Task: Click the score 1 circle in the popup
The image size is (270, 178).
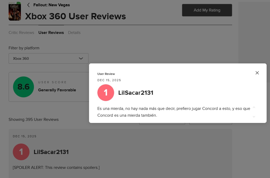Action: pyautogui.click(x=106, y=93)
